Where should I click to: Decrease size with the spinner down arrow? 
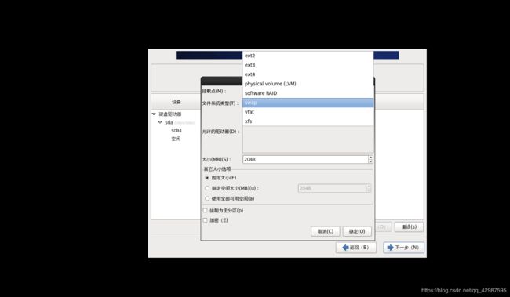coord(370,161)
